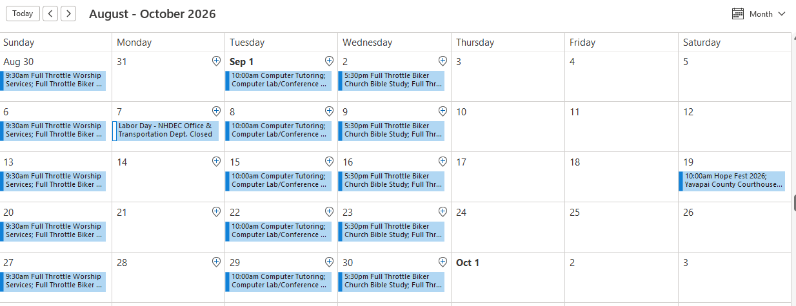
Task: Click the add-event icon on Wednesday 2
Action: click(x=443, y=61)
